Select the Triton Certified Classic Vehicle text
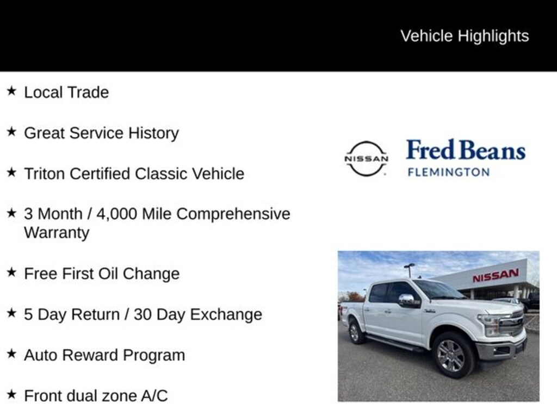Screen dimensions: 557x417 pyautogui.click(x=134, y=174)
